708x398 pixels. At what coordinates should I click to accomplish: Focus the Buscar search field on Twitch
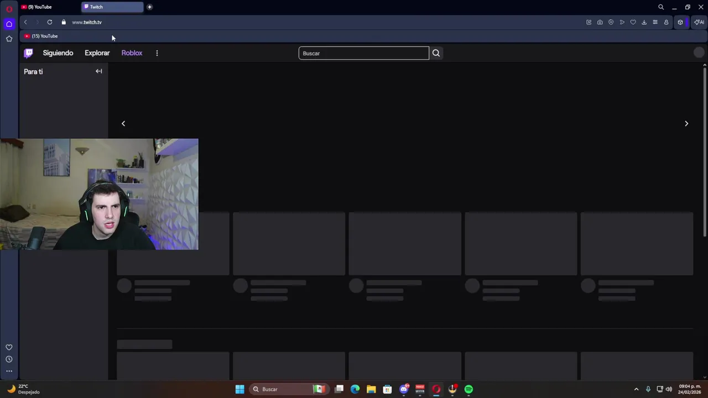point(363,53)
